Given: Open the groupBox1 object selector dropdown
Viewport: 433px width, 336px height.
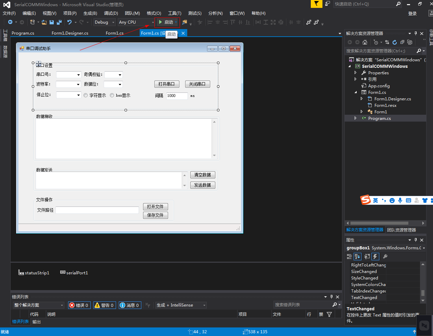Looking at the screenshot, I should coord(424,248).
